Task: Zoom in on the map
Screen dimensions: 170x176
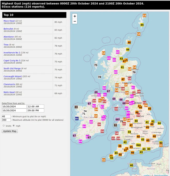Action: coord(75,16)
